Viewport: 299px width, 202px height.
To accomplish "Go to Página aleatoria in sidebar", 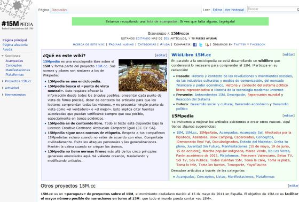I will coord(15,45).
